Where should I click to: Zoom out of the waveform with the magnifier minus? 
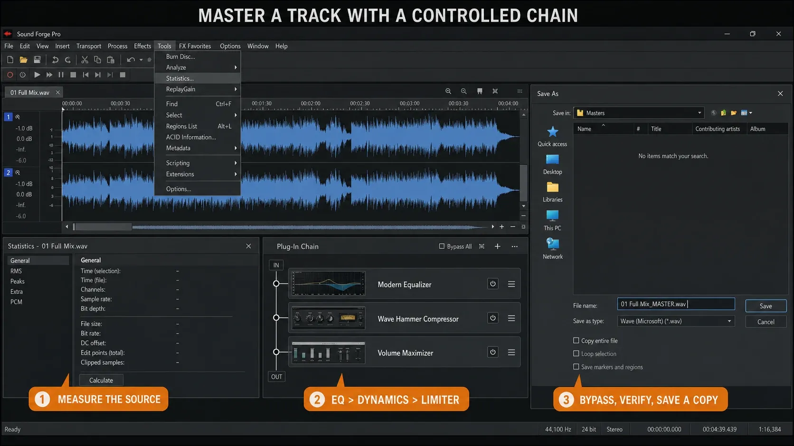click(463, 91)
